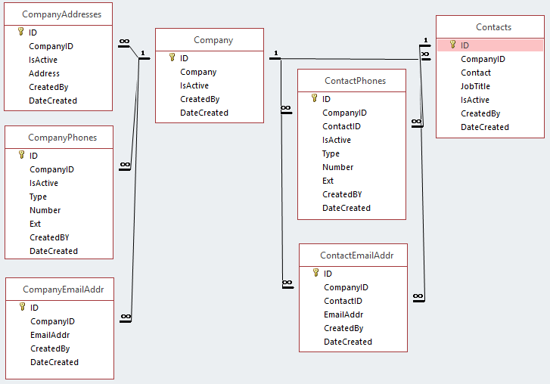This screenshot has height=384, width=550.
Task: Select EmailAddr field in ContactEmailAddr table
Action: pyautogui.click(x=343, y=315)
